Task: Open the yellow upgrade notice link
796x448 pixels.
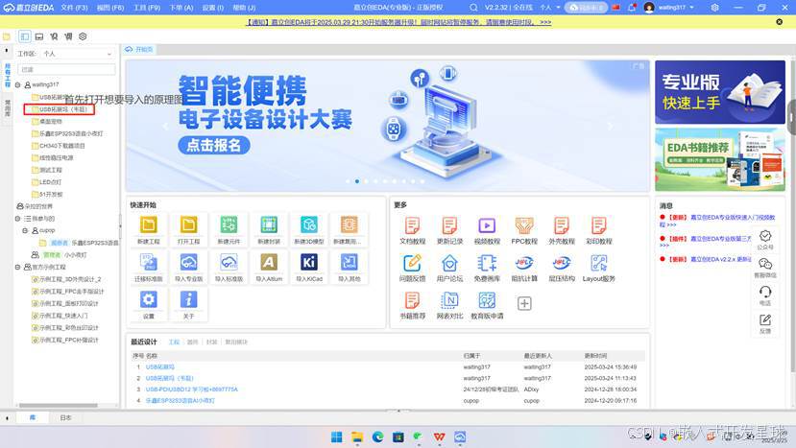Action: [x=398, y=22]
